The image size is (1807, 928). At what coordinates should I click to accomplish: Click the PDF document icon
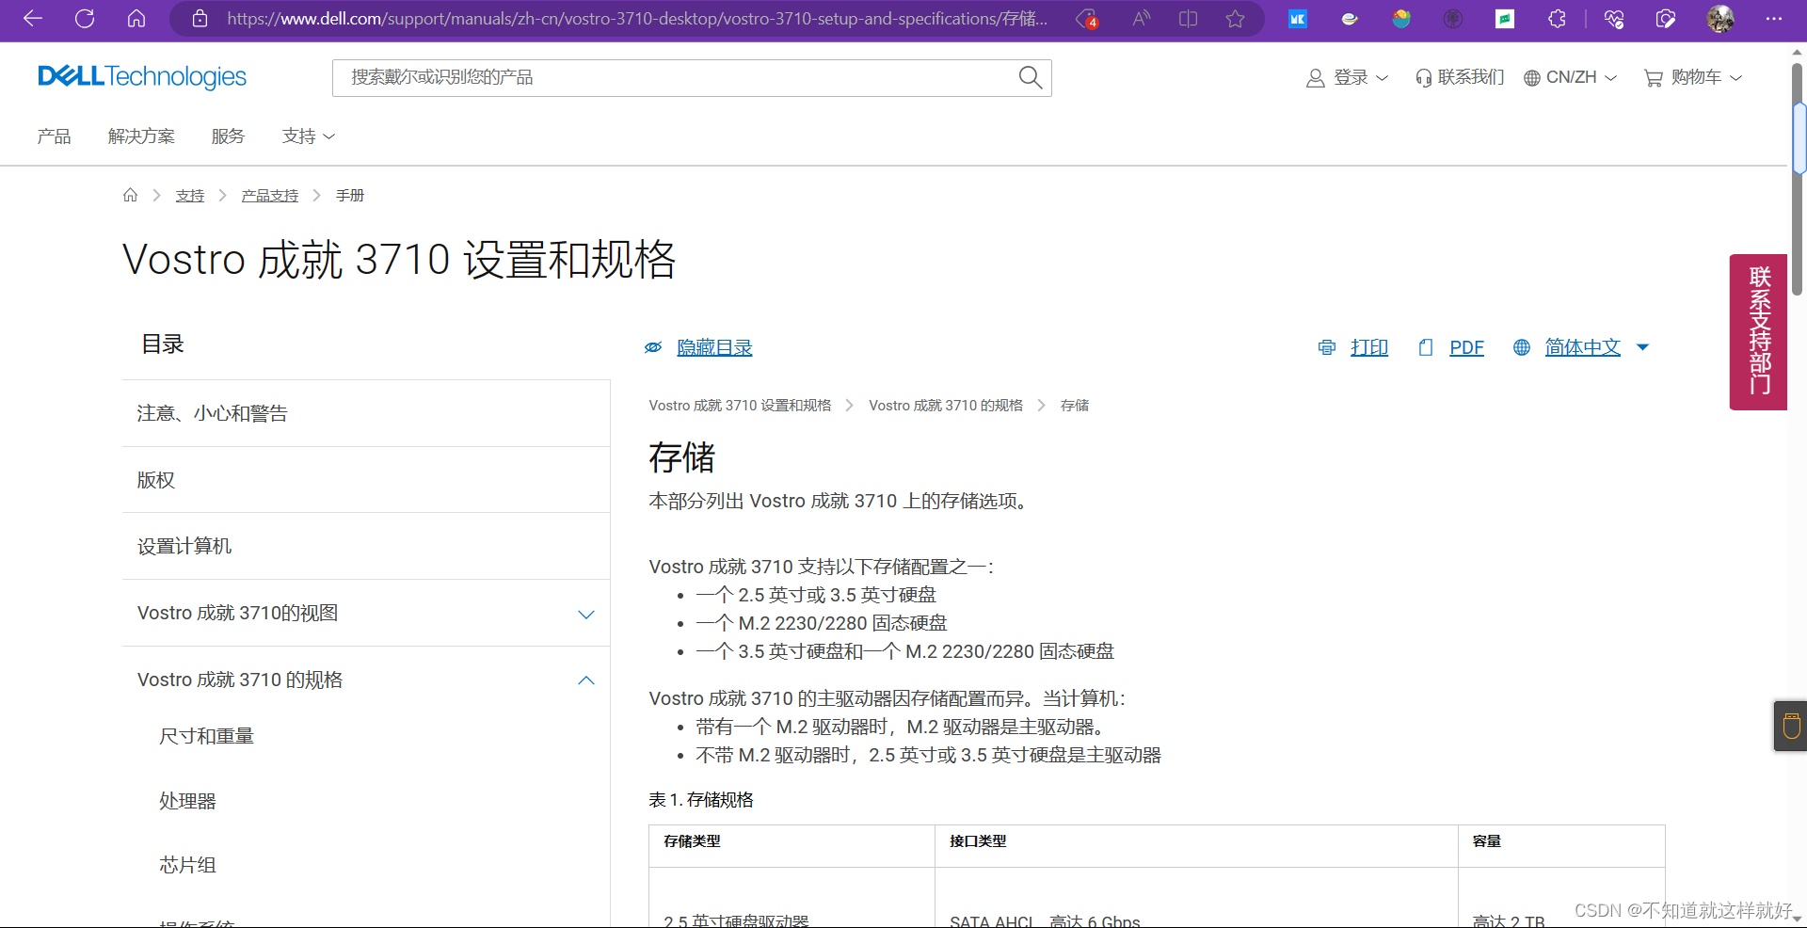(x=1426, y=347)
